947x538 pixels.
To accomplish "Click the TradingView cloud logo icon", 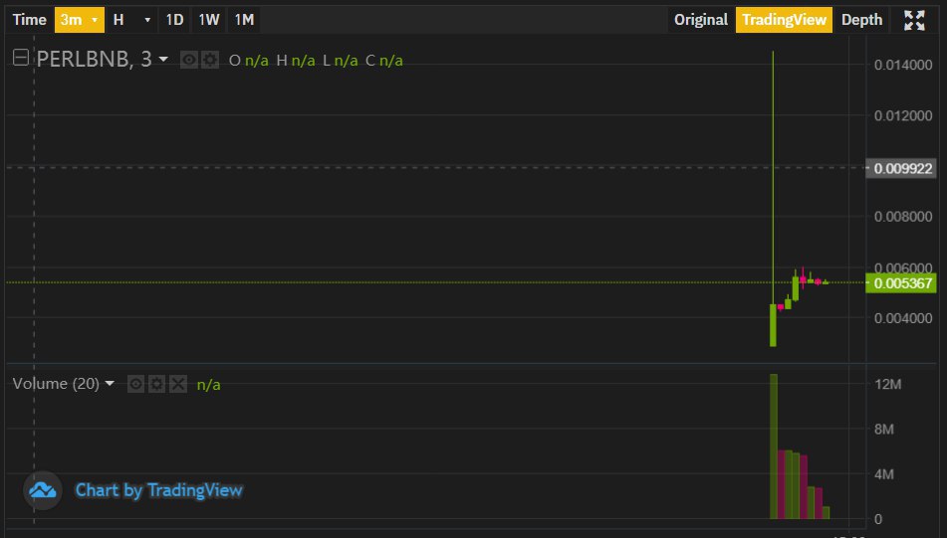I will click(42, 489).
